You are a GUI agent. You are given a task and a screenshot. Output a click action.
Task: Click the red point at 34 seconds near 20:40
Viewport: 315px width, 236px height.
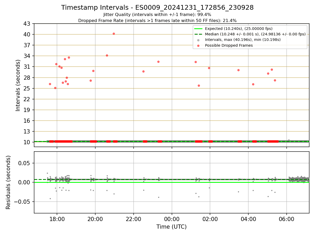[x=107, y=55]
